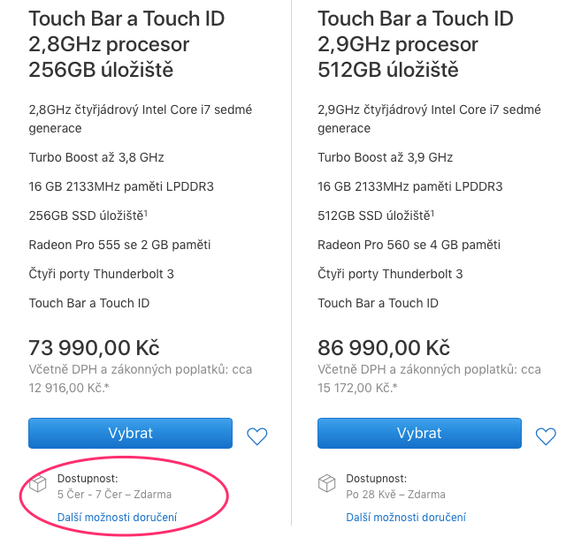Open Další možnosti doručení under 5 Čer delivery
The width and height of the screenshot is (566, 545).
[117, 517]
